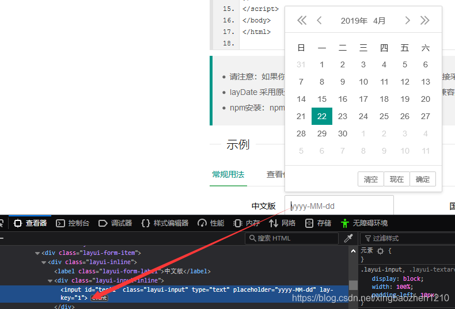Open the month selector 4月
The image size is (455, 309).
pyautogui.click(x=380, y=21)
